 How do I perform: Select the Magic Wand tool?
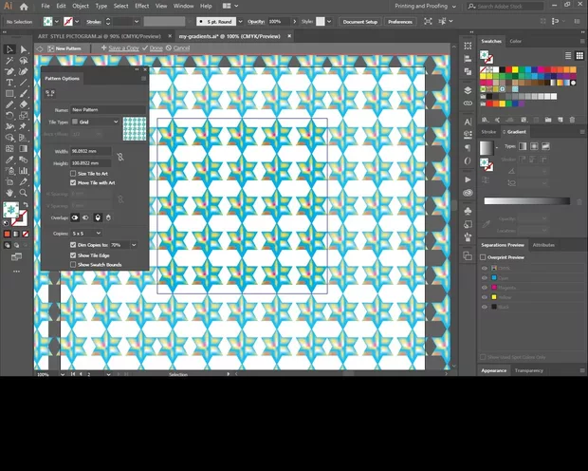point(9,61)
